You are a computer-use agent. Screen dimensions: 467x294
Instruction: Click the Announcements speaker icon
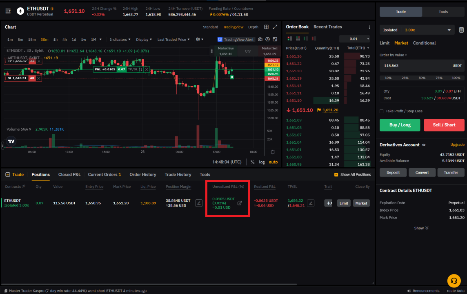pos(409,291)
